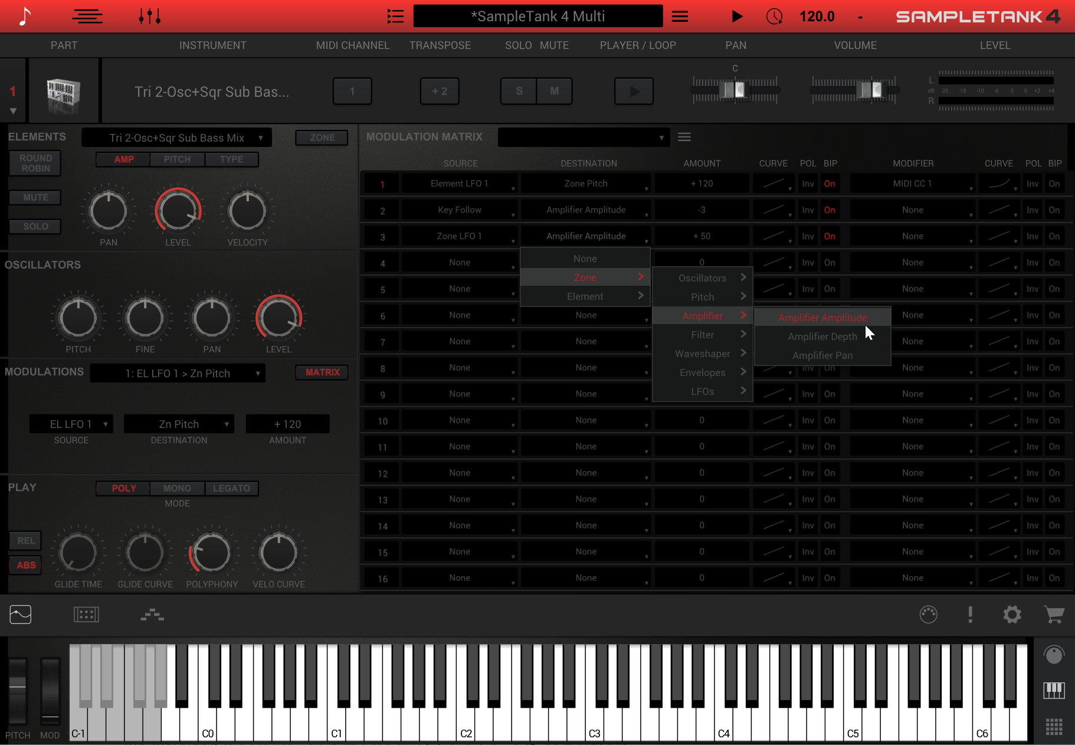Play the part 1 player loop
This screenshot has height=745, width=1075.
(634, 92)
